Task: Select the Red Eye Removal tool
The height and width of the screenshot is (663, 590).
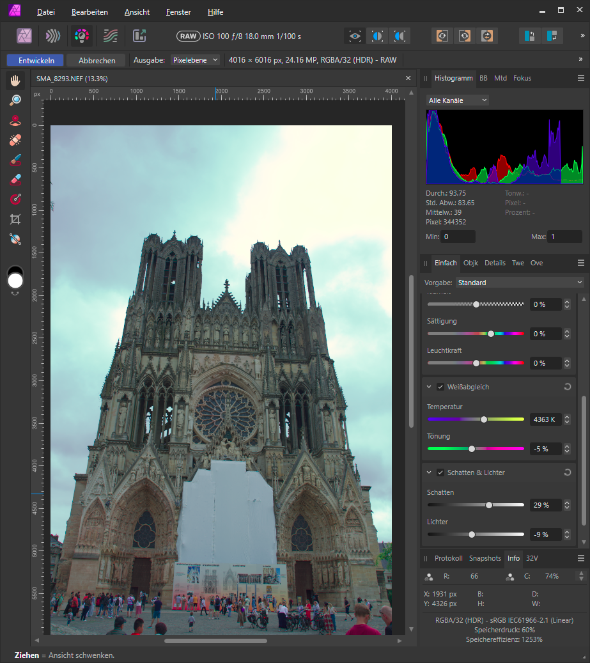Action: (15, 120)
